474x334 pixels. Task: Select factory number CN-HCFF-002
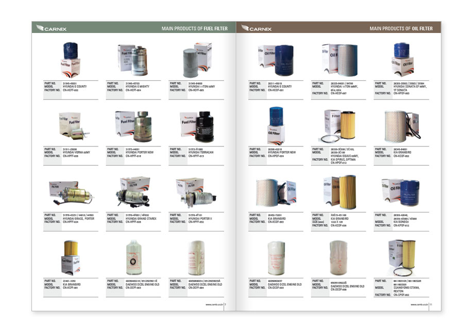(x=71, y=90)
